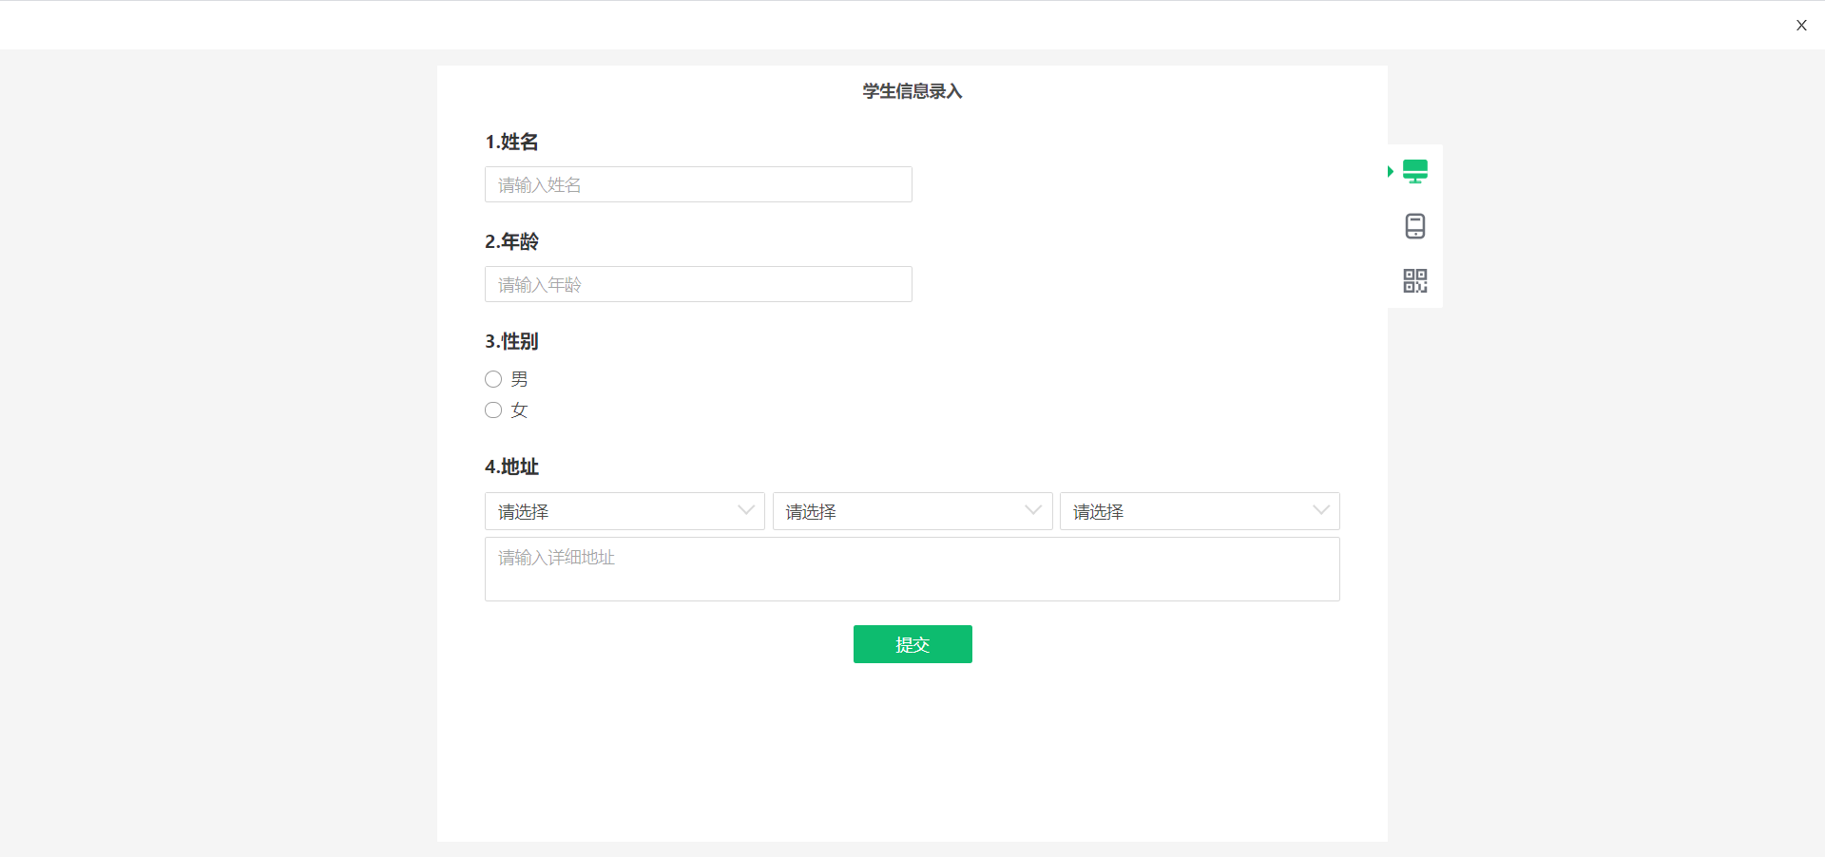Open the middle 请选择 address dropdown

coord(912,511)
